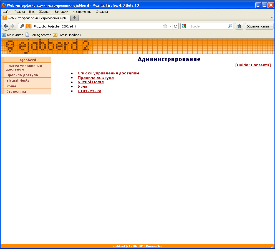This screenshot has width=275, height=249.
Task: Minimize the Firefox window
Action: pyautogui.click(x=258, y=5)
